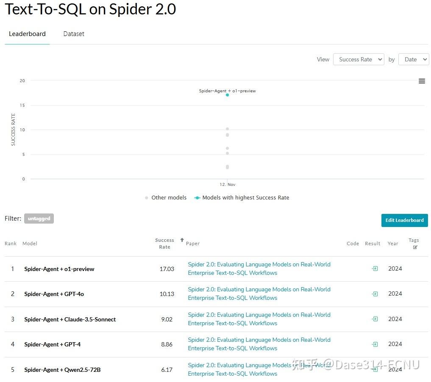The image size is (431, 382).
Task: Click the edit Tags pencil icon
Action: coord(415,247)
